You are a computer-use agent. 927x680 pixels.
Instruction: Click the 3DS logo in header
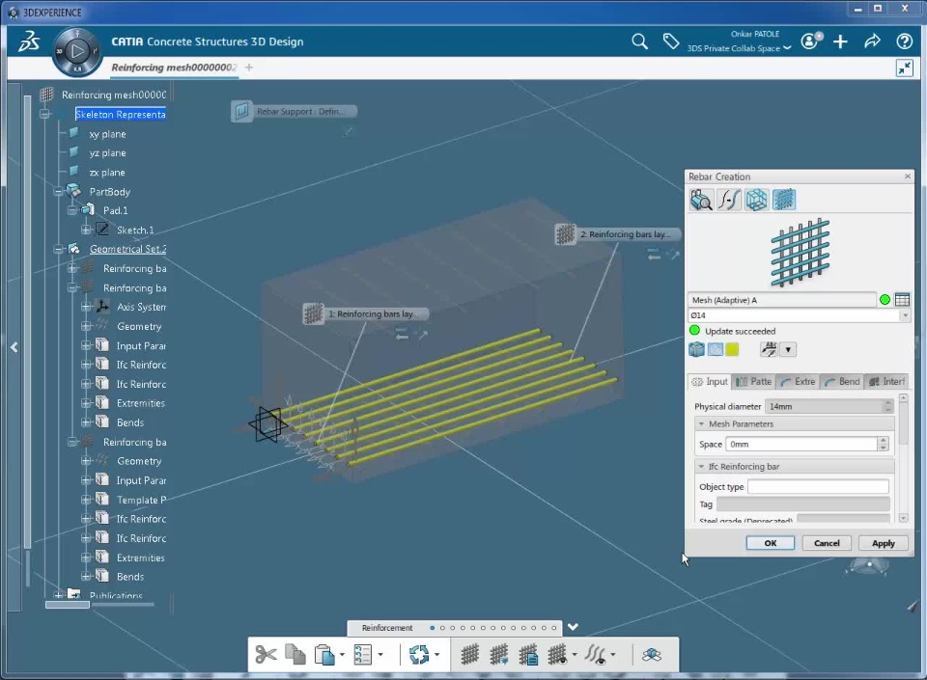(x=28, y=41)
